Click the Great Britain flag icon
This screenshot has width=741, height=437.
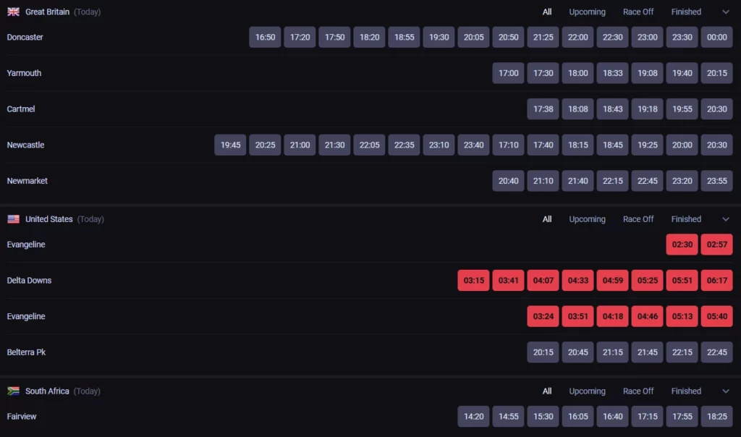pyautogui.click(x=13, y=12)
